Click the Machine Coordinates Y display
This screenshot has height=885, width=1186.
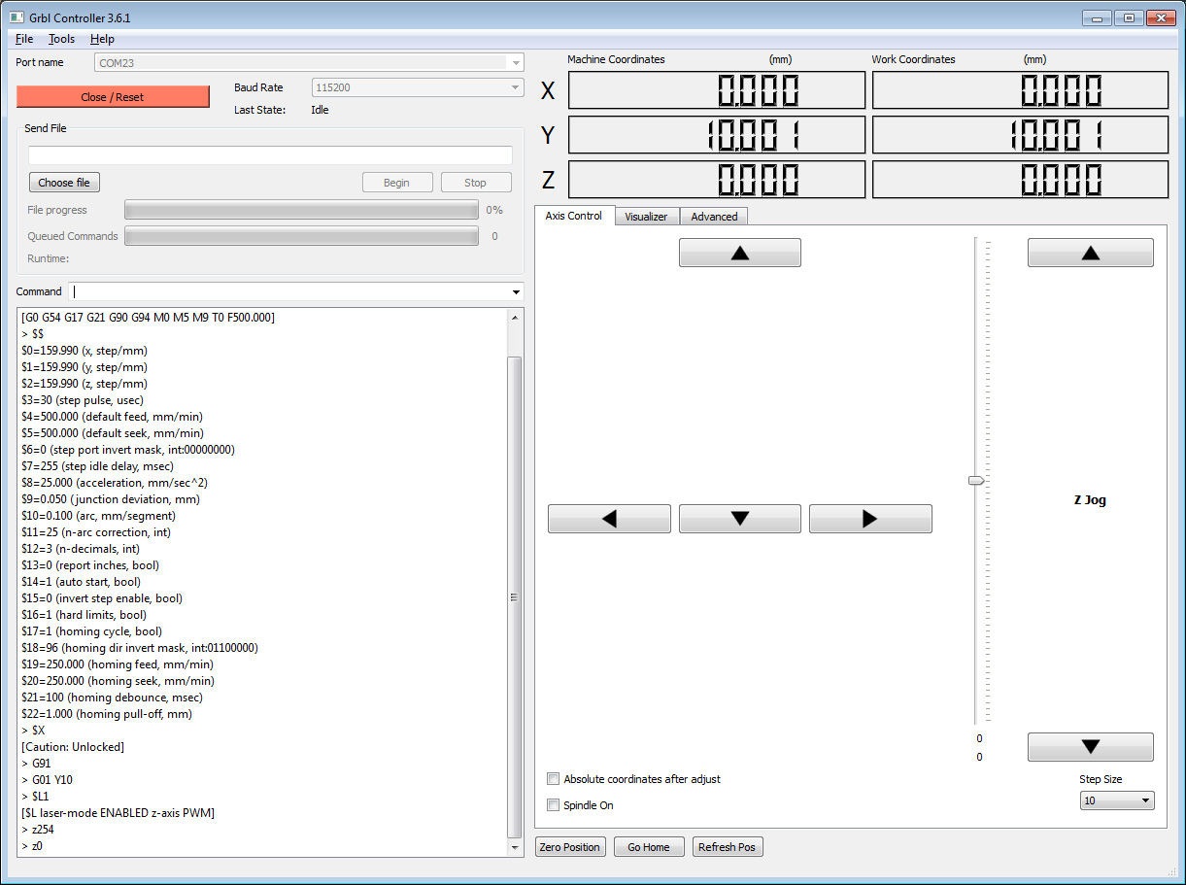tap(716, 135)
